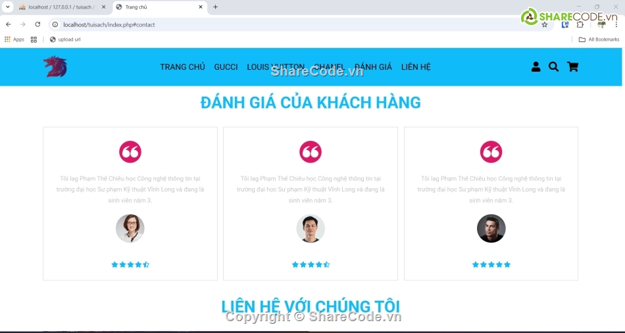The image size is (625, 333).
Task: Open the LOUIS VUITTON menu item
Action: (x=276, y=67)
